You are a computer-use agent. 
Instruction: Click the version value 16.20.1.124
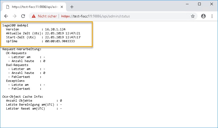(x=55, y=29)
